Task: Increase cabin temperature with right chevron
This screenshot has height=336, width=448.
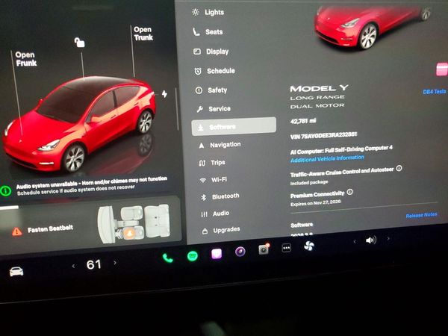Action: [115, 262]
